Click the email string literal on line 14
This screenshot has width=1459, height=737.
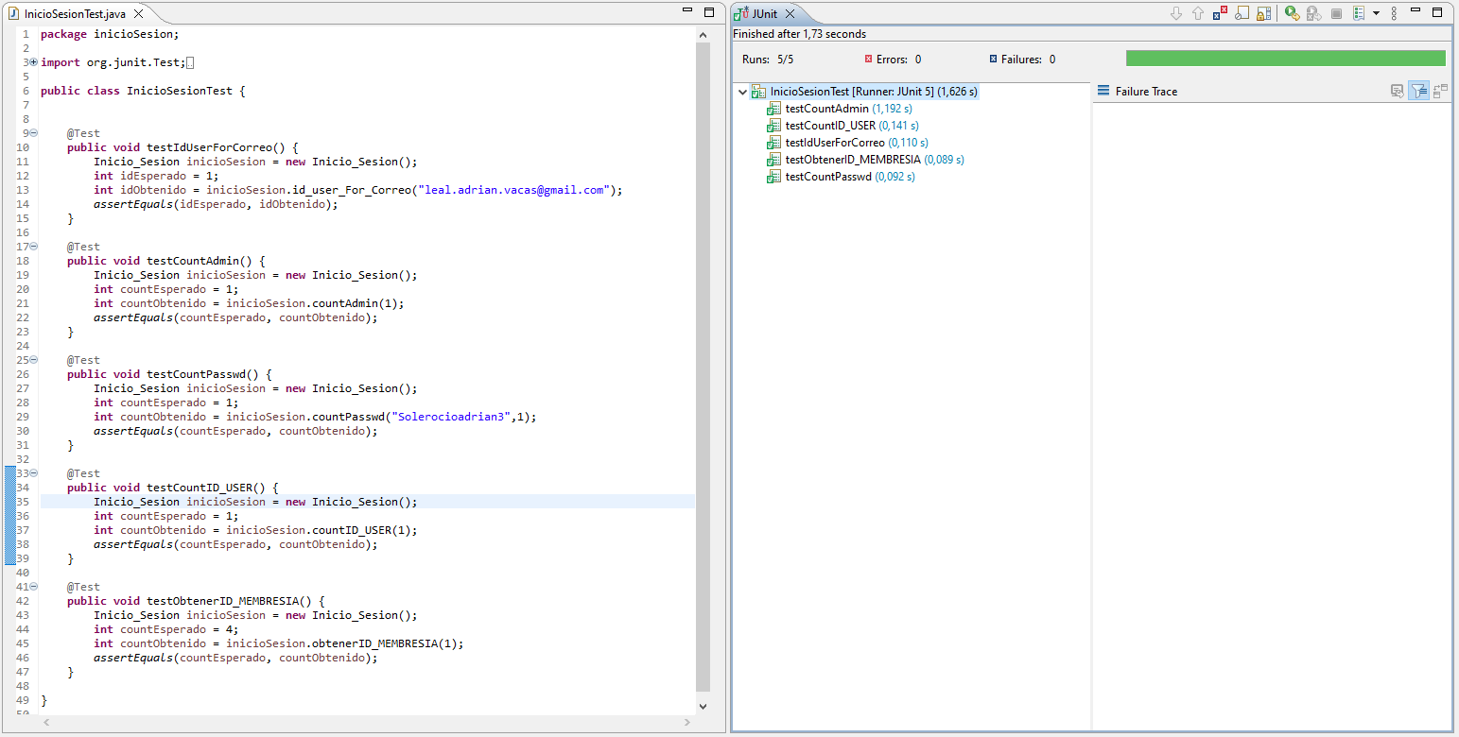coord(515,190)
